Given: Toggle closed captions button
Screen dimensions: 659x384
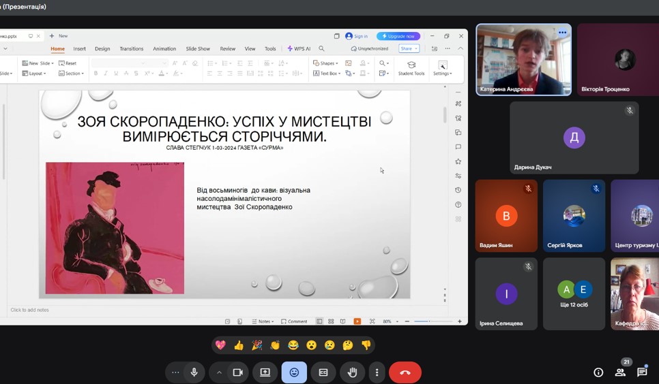Looking at the screenshot, I should coord(323,372).
